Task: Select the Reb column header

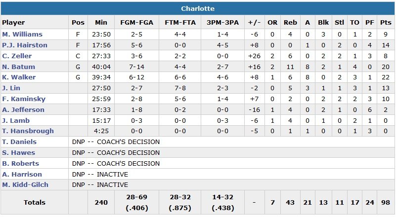Action: click(x=291, y=22)
